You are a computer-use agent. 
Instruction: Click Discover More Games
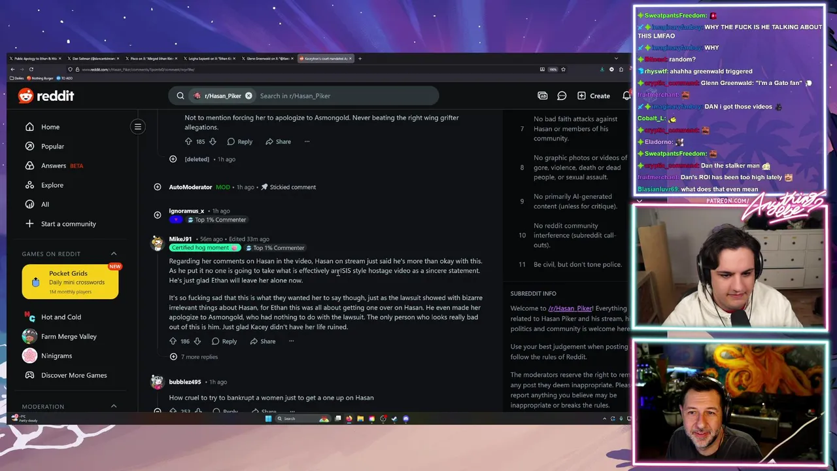[74, 375]
